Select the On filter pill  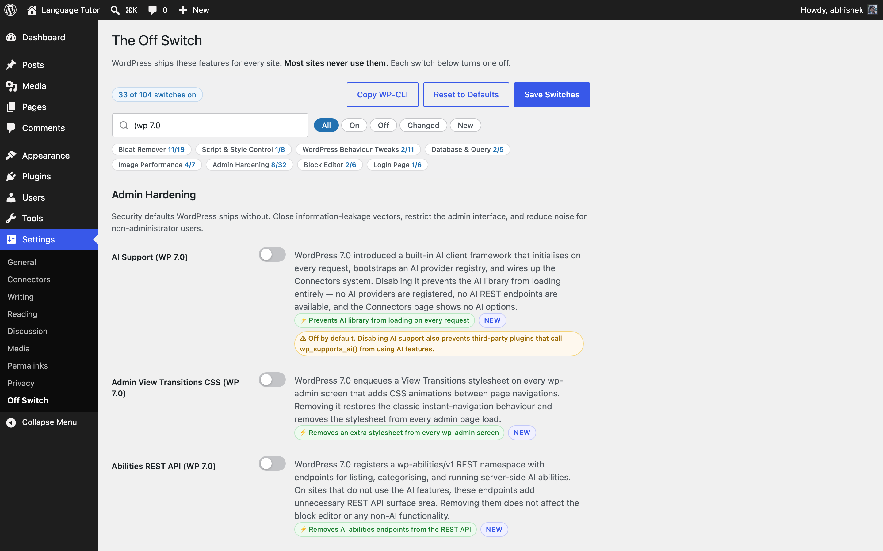point(354,126)
